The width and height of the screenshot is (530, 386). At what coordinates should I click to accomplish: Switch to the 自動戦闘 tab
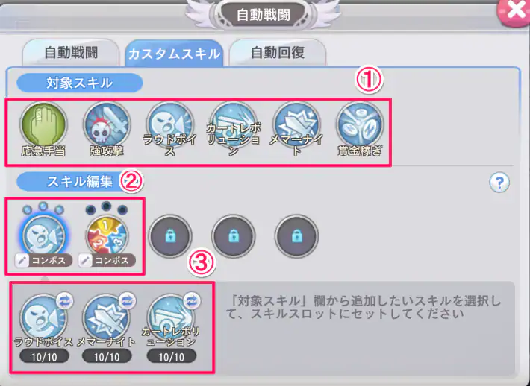71,53
